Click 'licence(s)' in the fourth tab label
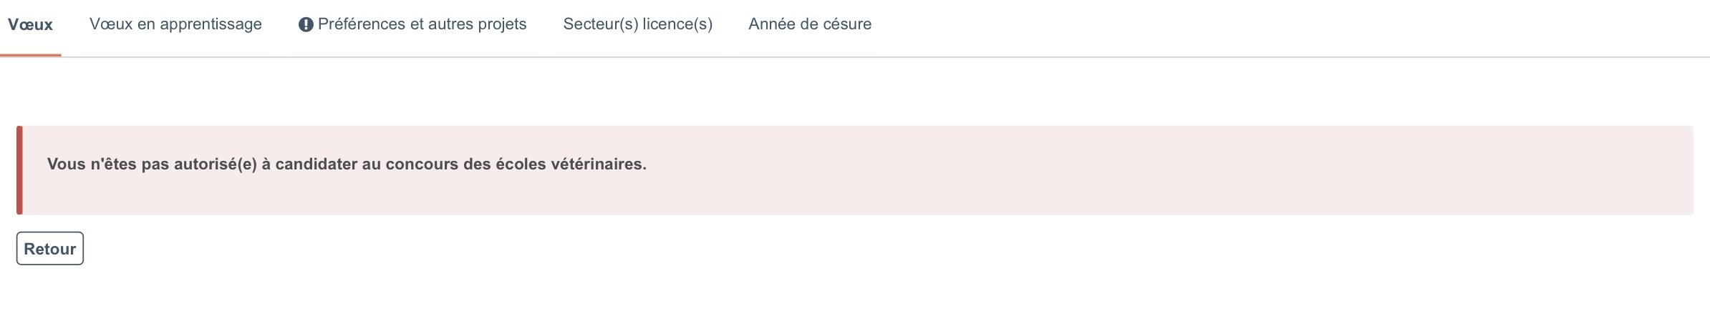The image size is (1710, 331). (x=677, y=24)
